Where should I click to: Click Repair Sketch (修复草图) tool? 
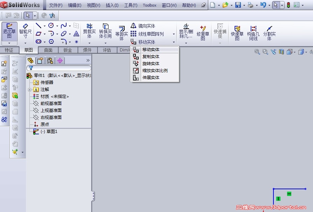click(x=203, y=33)
